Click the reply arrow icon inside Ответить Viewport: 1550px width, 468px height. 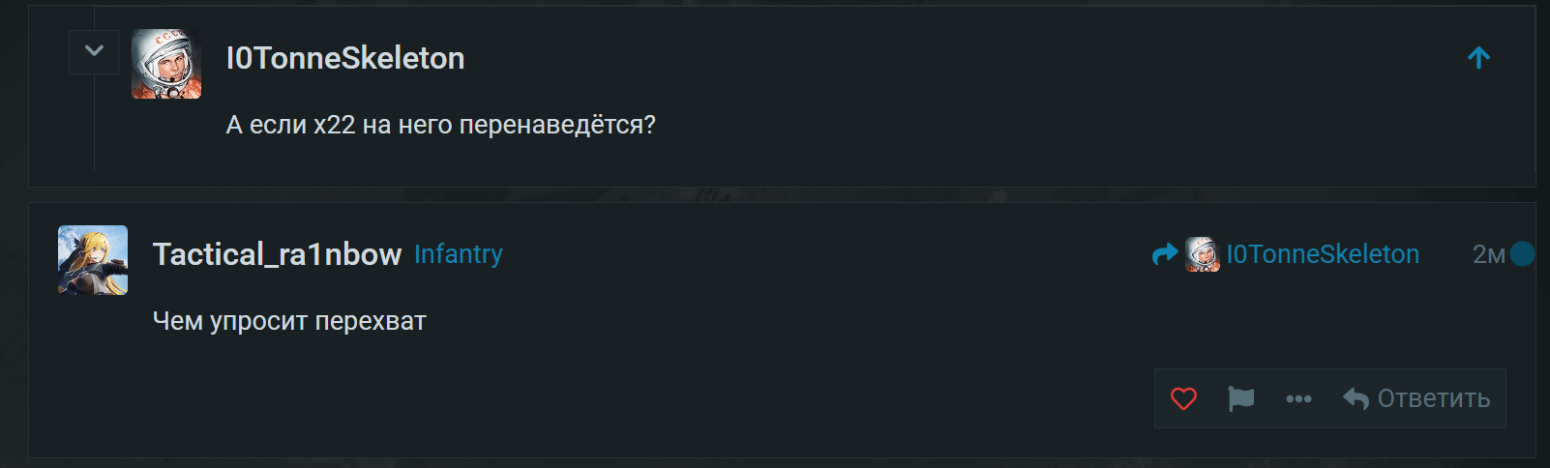tap(1356, 398)
